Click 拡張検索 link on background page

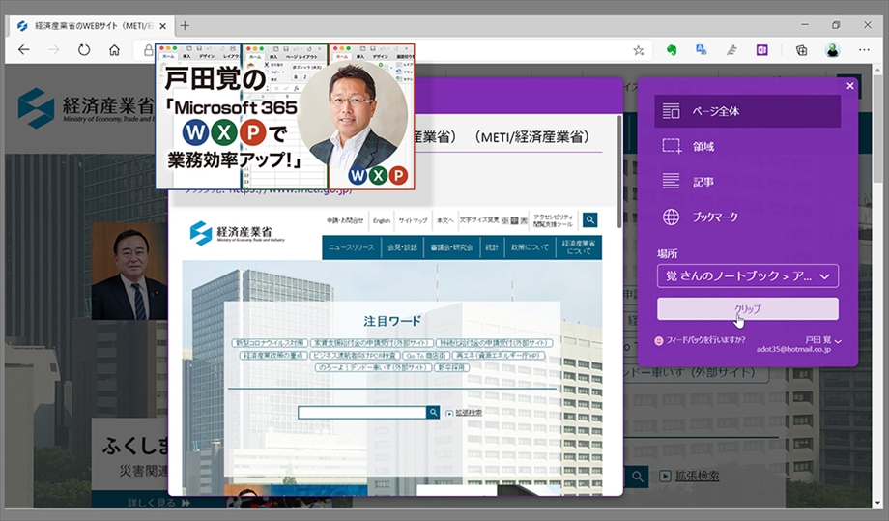(x=697, y=477)
